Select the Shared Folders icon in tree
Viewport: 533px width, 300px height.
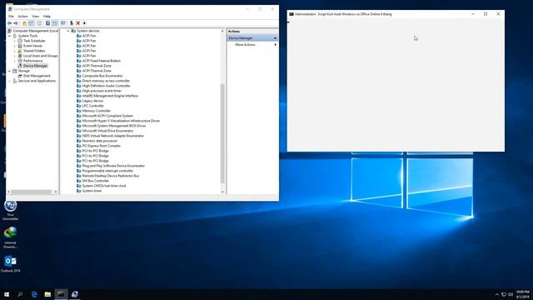20,51
